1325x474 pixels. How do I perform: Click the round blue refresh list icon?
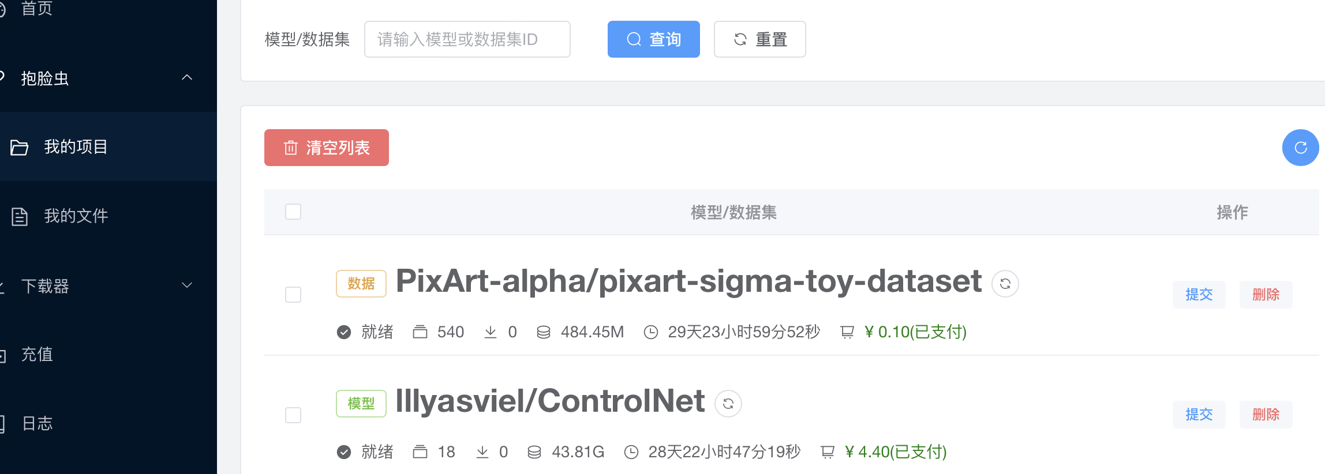point(1300,148)
